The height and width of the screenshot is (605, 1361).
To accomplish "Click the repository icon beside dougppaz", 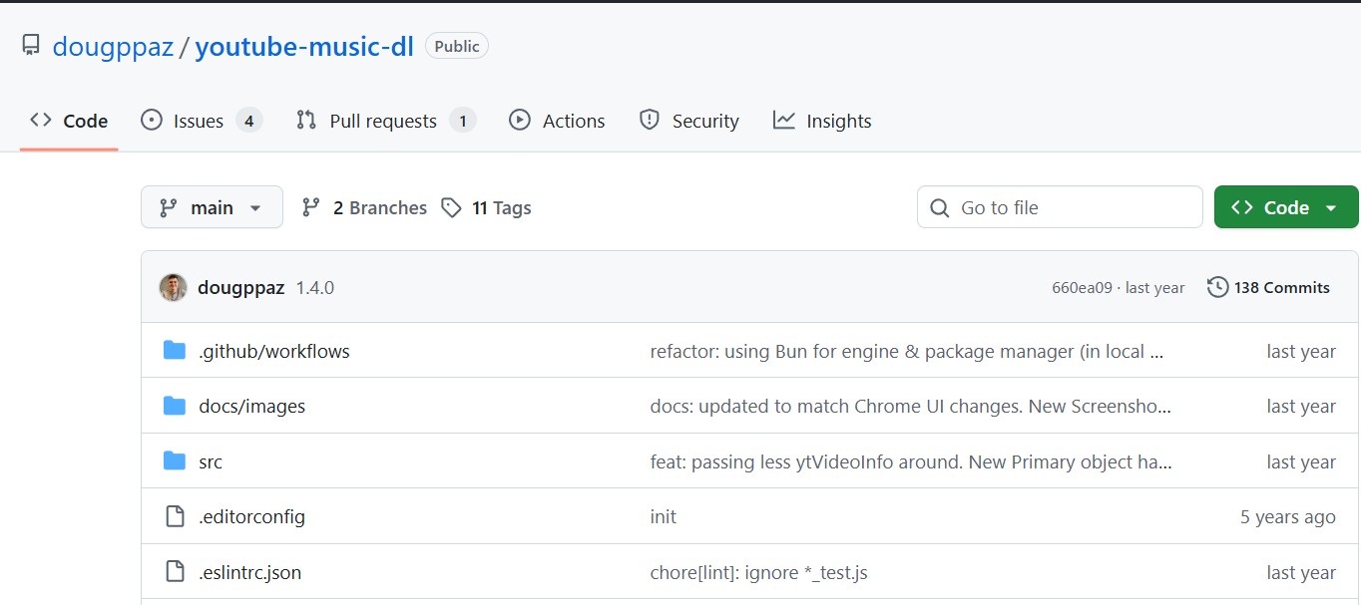I will point(31,46).
